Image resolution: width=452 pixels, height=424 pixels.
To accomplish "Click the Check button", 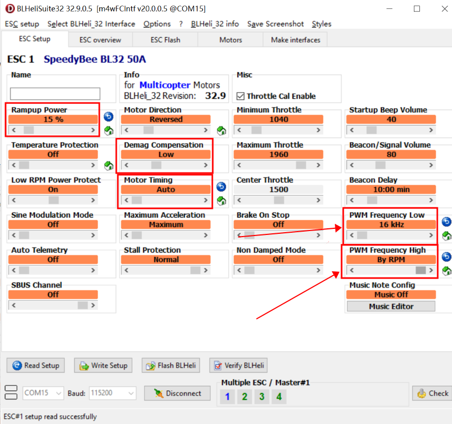I will click(x=432, y=393).
